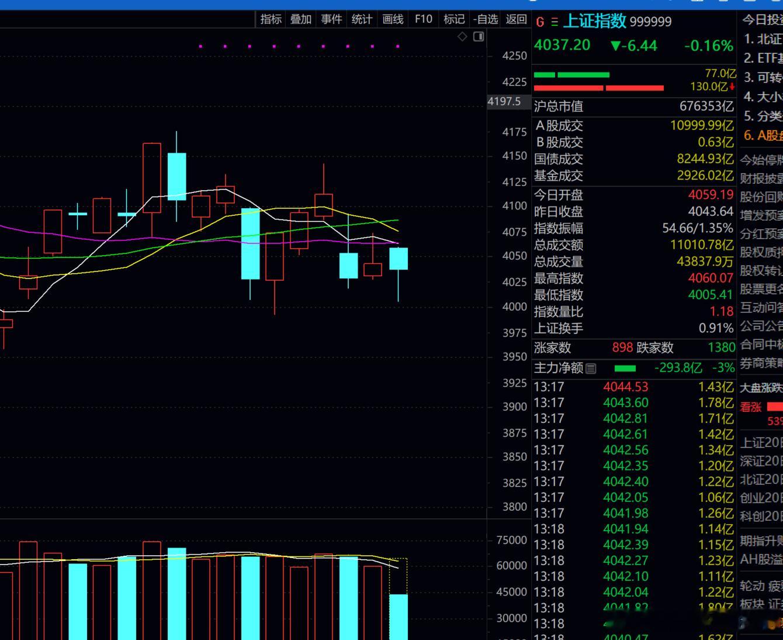Open the 主力净额 detail list icon
This screenshot has height=640, width=783.
coord(591,369)
